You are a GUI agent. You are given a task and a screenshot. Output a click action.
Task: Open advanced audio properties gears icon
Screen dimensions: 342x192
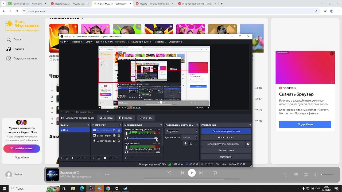coord(126,158)
